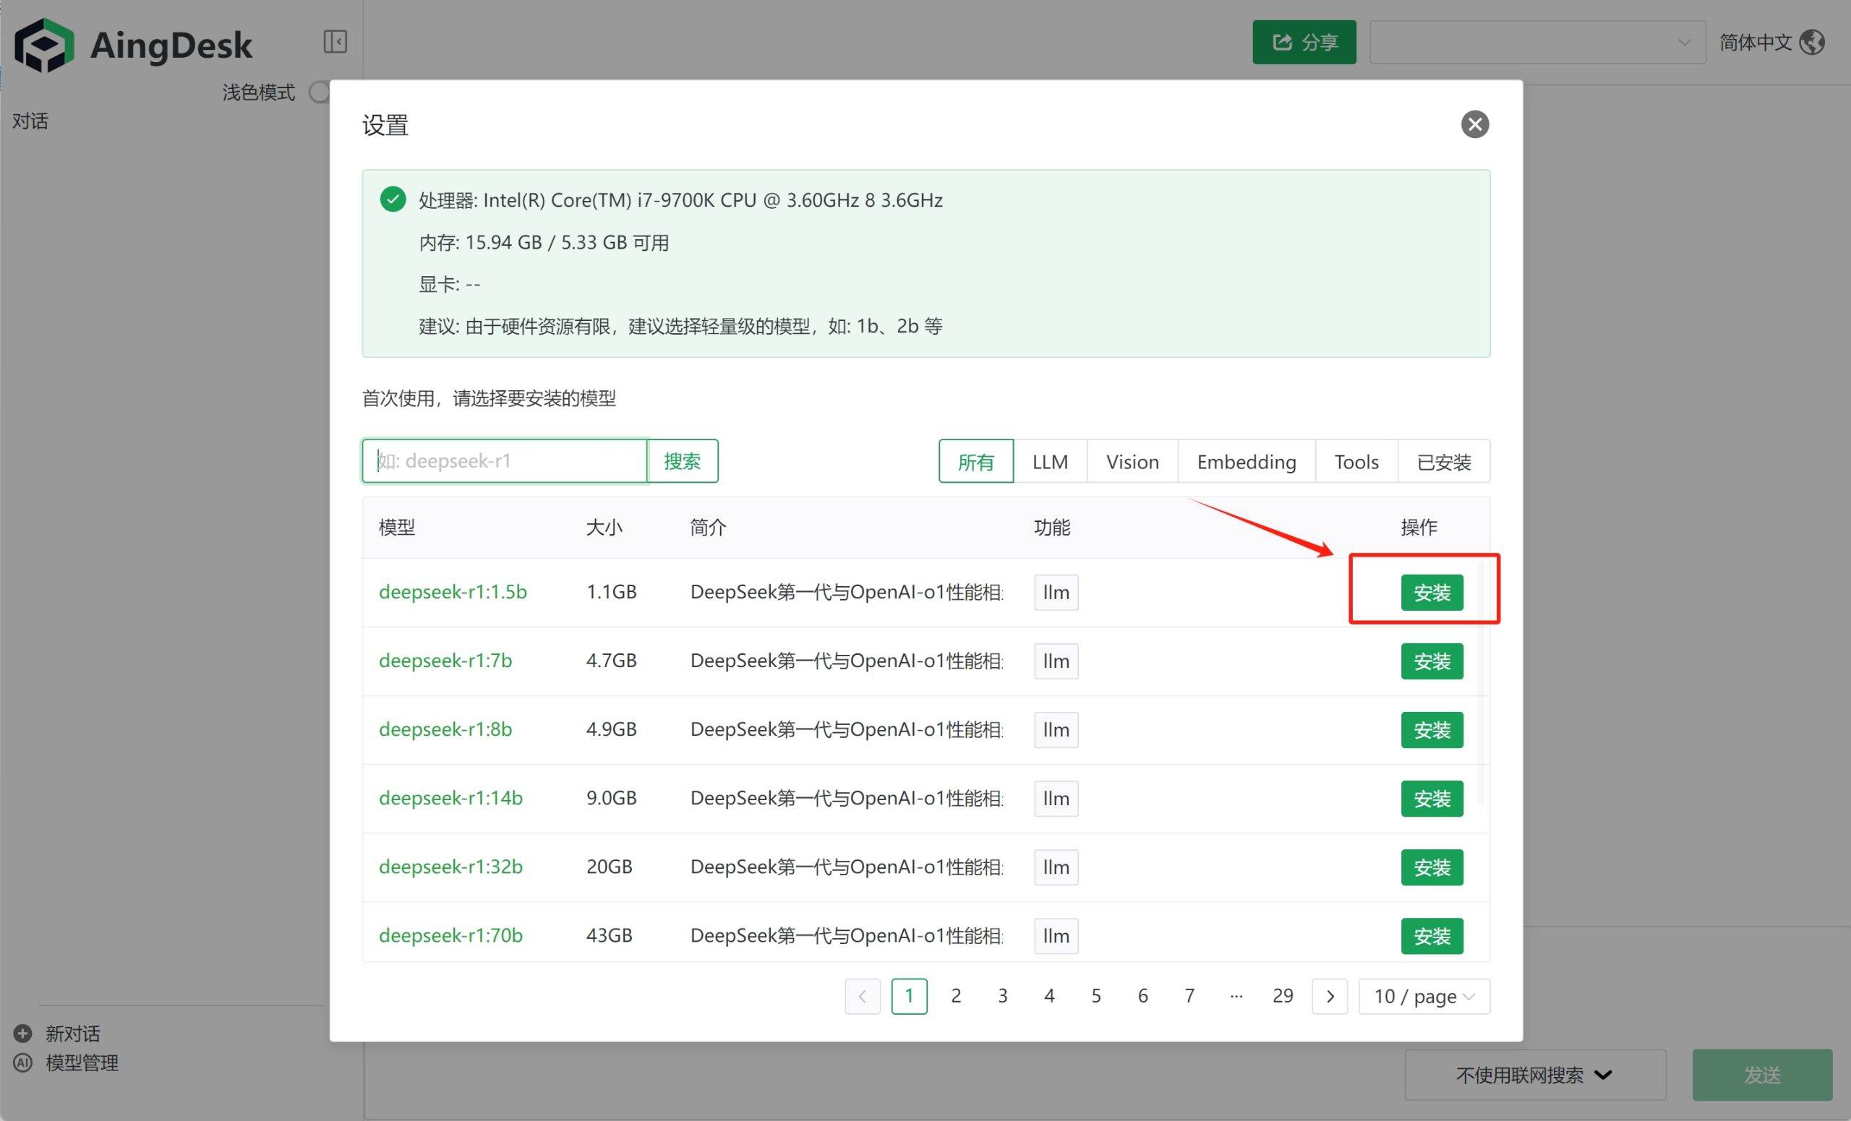Focus the model search input field
Image resolution: width=1851 pixels, height=1121 pixels.
point(505,461)
